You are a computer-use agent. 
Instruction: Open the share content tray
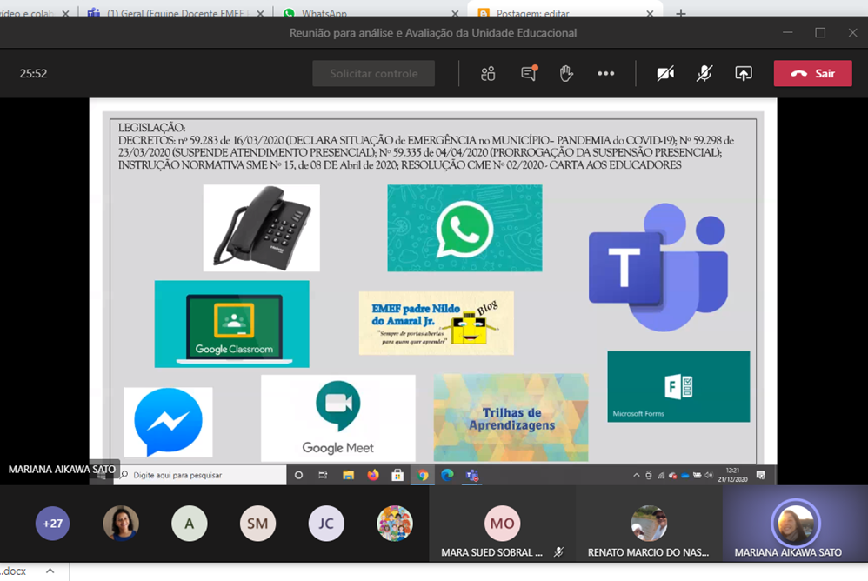(x=744, y=74)
